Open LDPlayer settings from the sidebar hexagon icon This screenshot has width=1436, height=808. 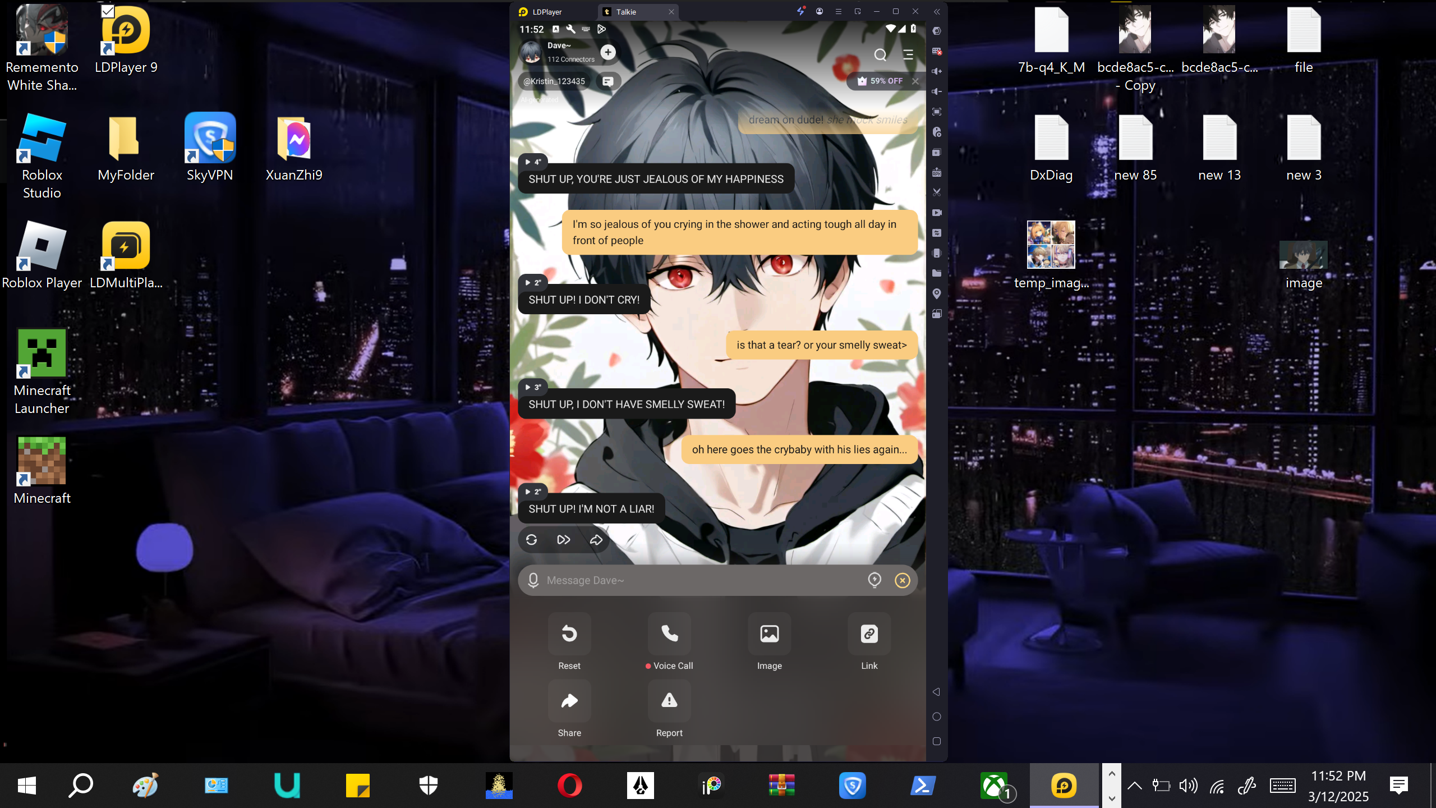936,31
